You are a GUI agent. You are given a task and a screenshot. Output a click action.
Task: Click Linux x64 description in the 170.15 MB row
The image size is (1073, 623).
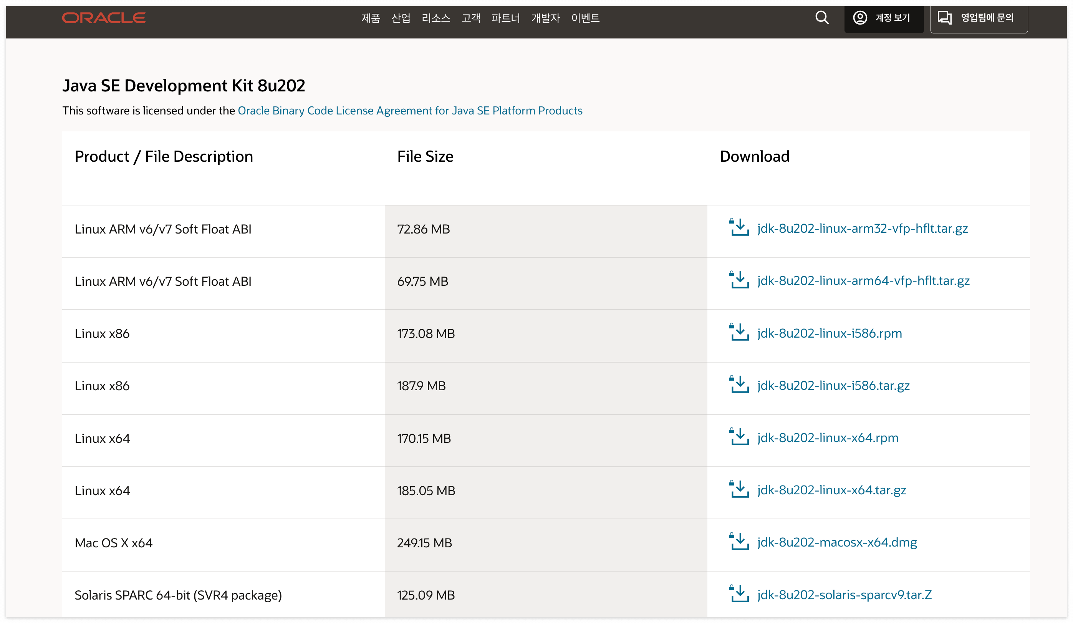click(x=224, y=441)
